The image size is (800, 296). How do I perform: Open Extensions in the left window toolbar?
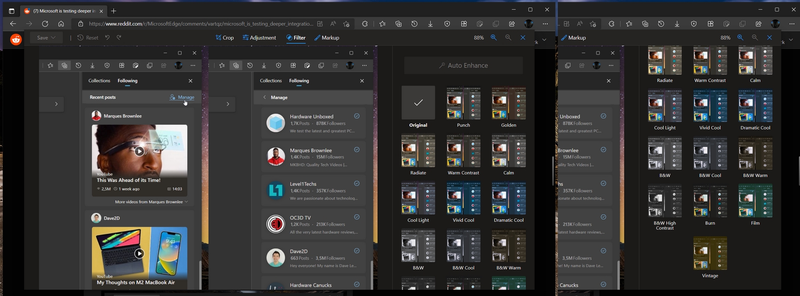click(x=365, y=24)
